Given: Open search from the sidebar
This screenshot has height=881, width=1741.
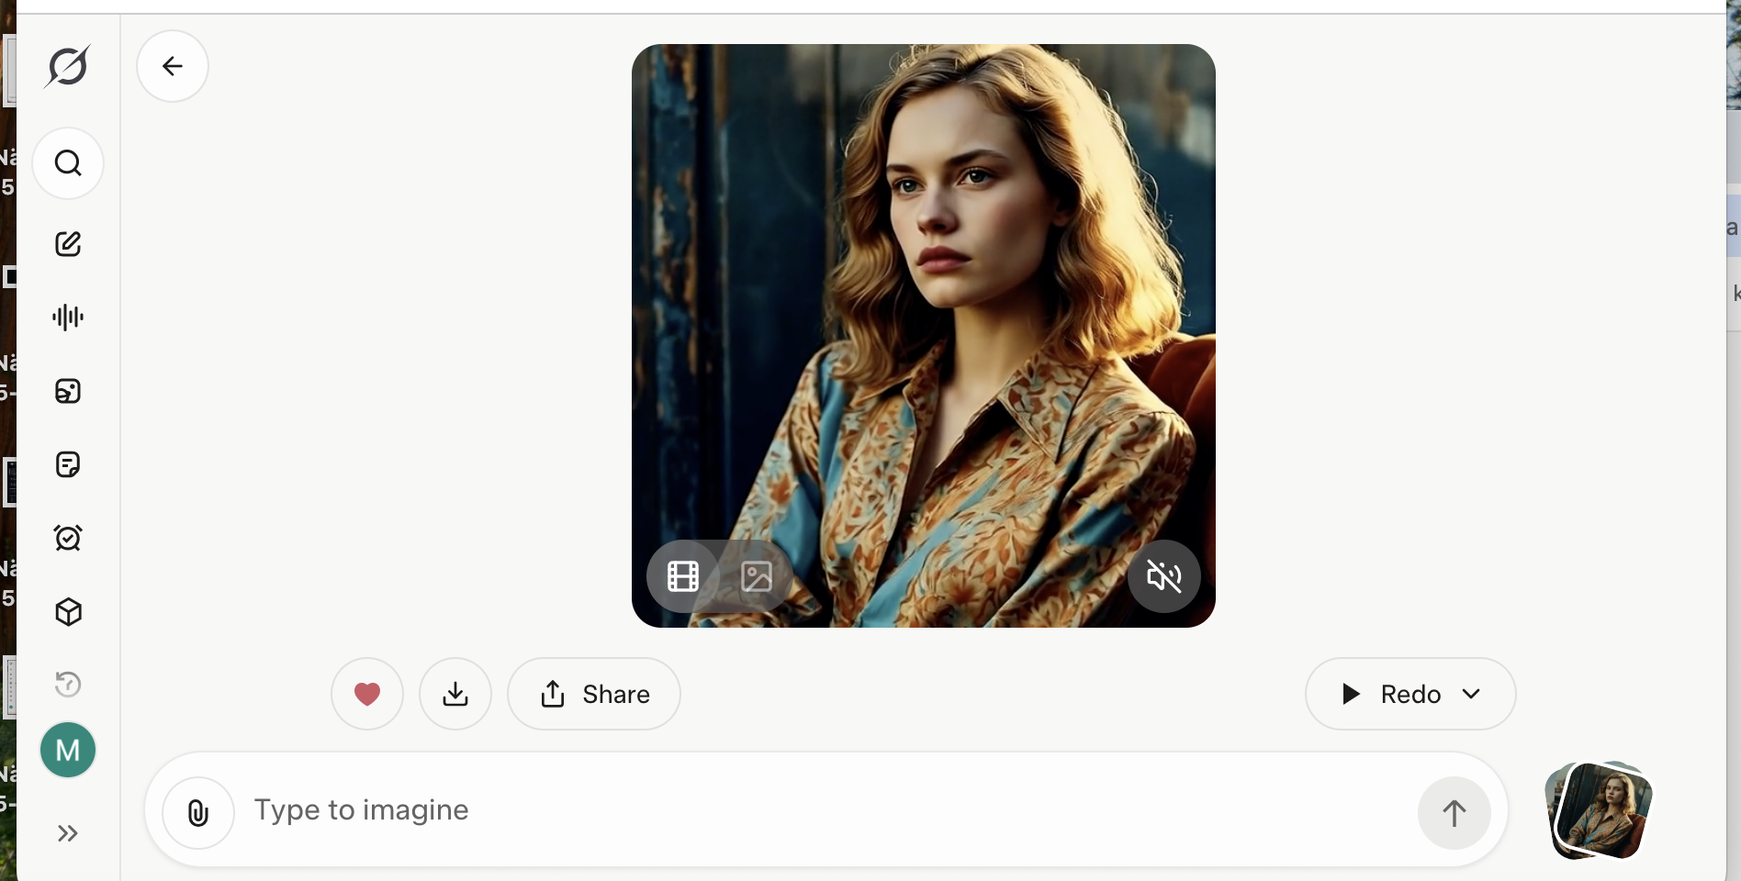Looking at the screenshot, I should tap(68, 163).
